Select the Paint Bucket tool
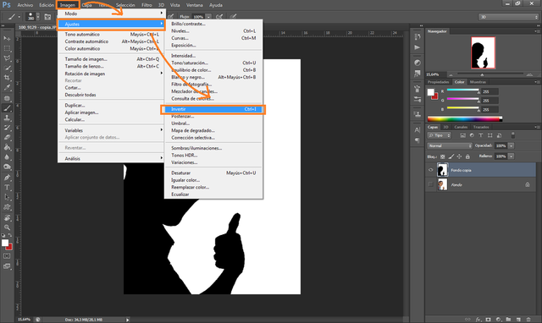542x323 pixels. point(7,147)
